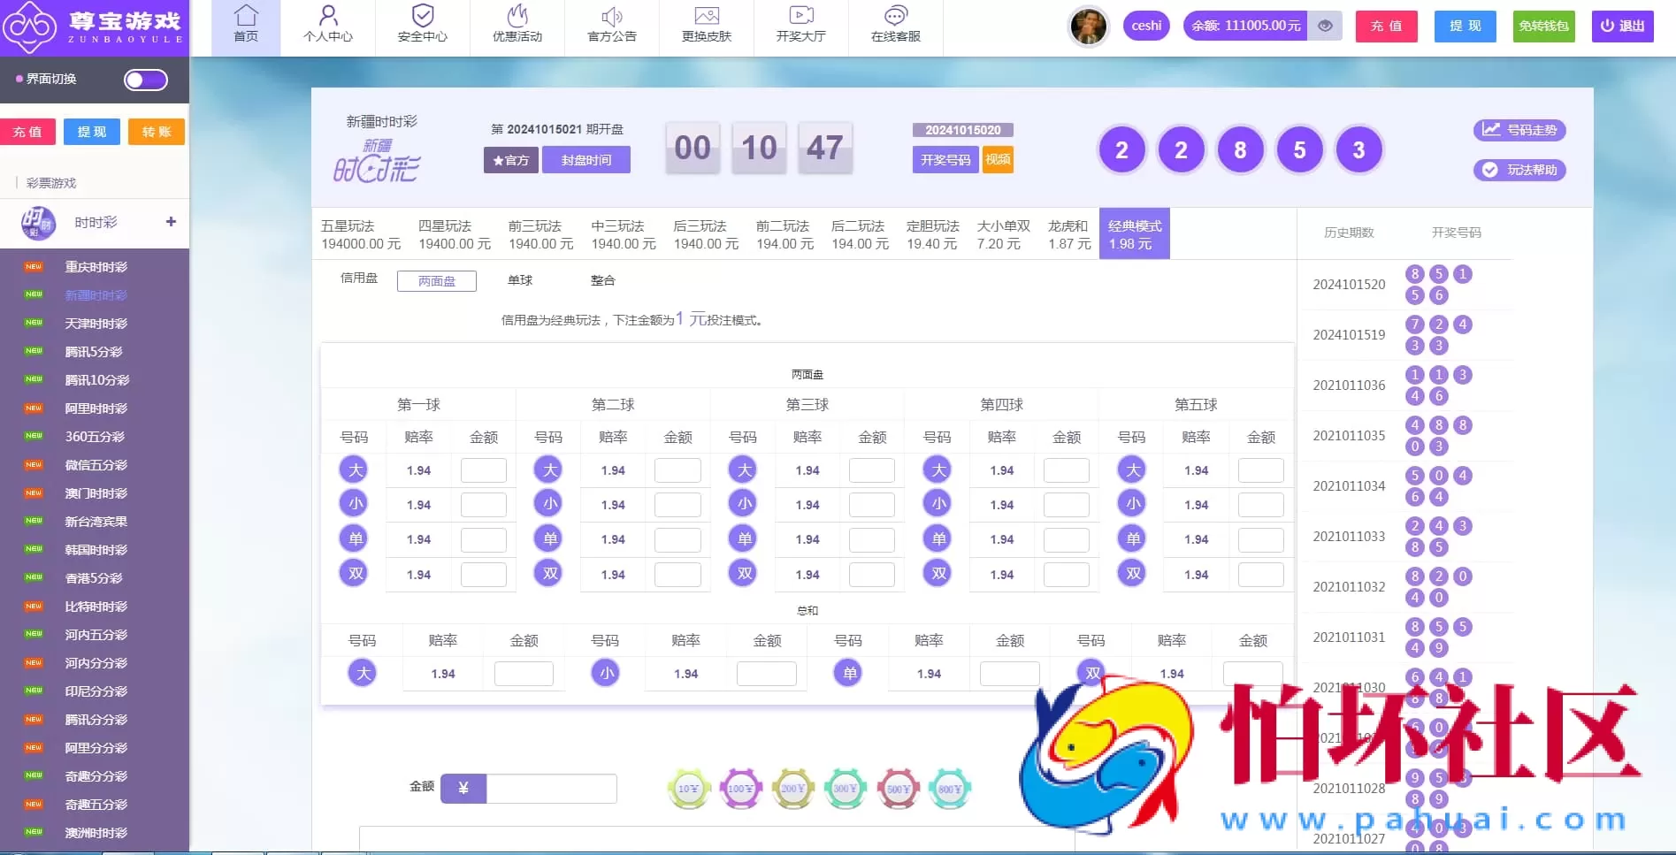Select the 100¥ betting chip

740,787
